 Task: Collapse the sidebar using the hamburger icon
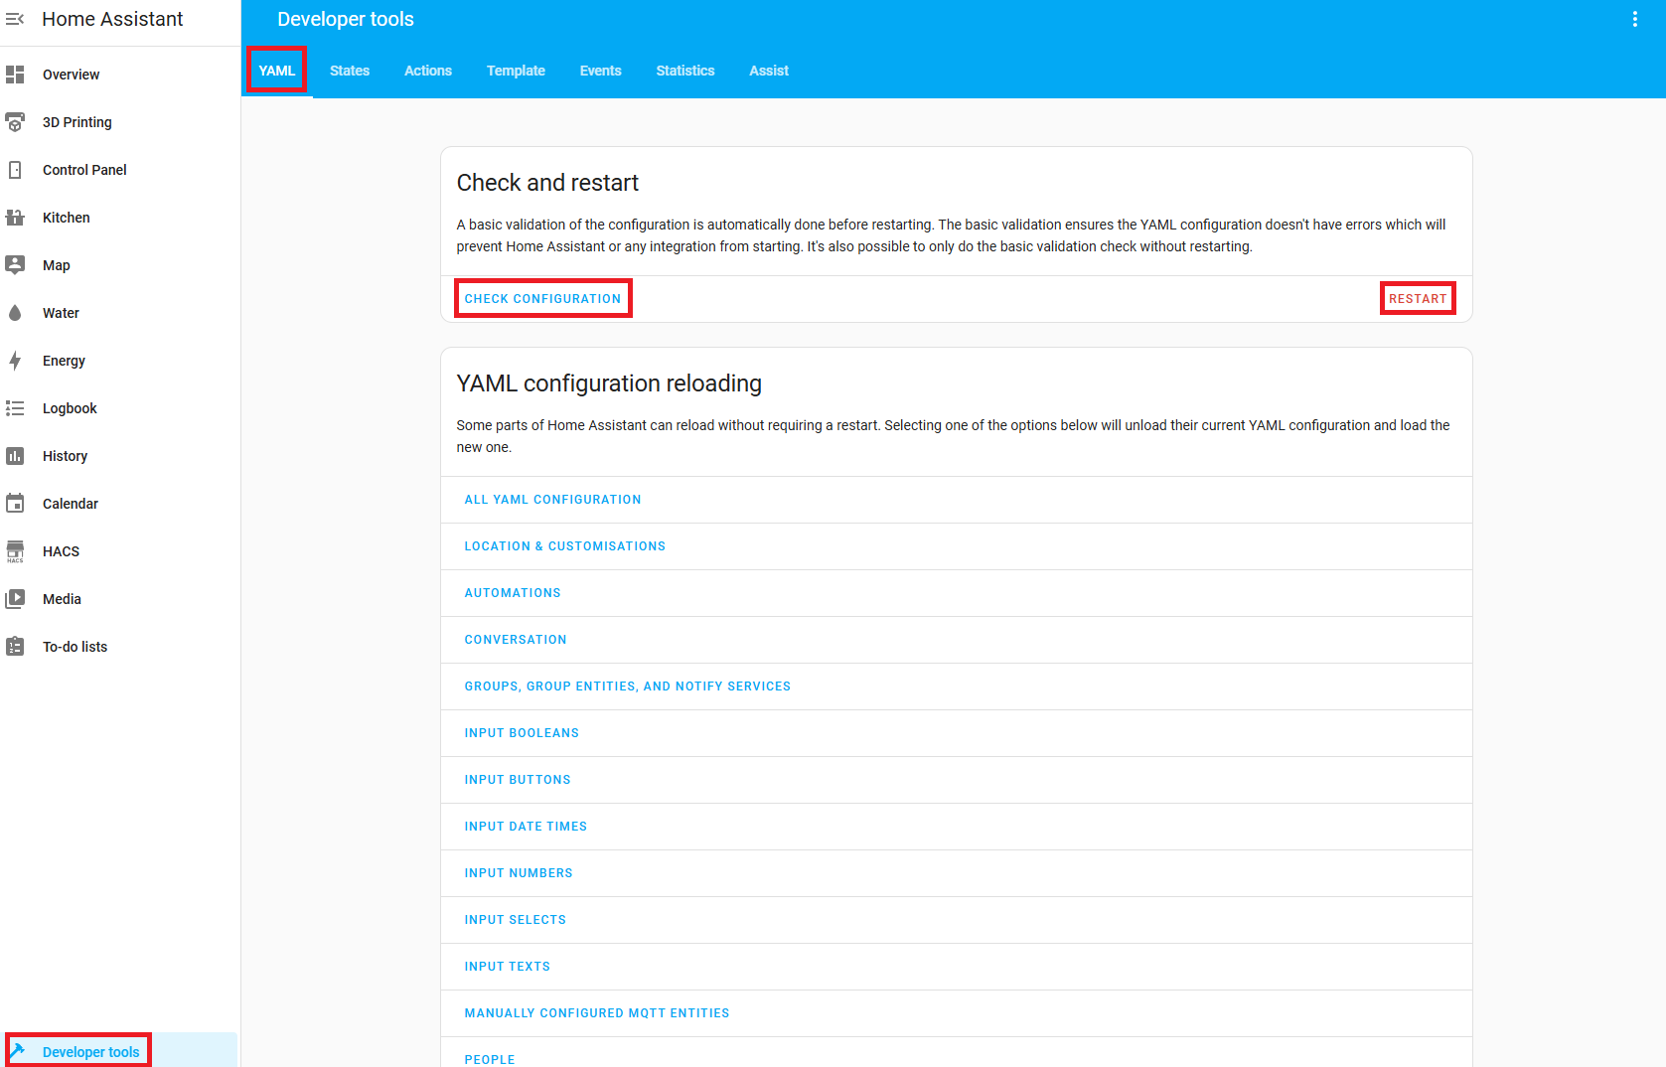15,19
